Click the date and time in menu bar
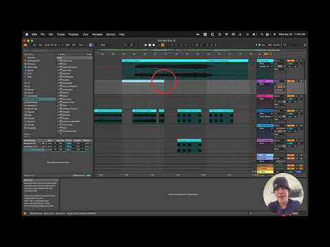The image size is (330, 247). coord(291,34)
